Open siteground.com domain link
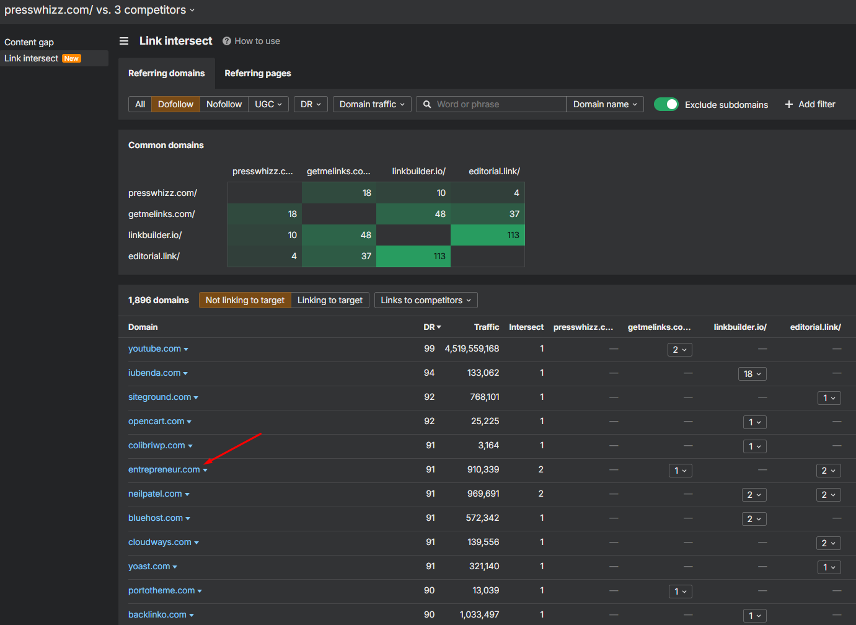The image size is (856, 625). pos(159,397)
